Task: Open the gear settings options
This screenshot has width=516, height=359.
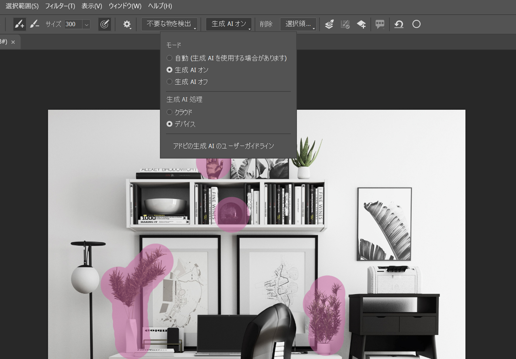Action: coord(127,24)
